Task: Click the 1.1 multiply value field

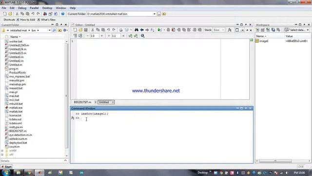Action: [x=116, y=36]
